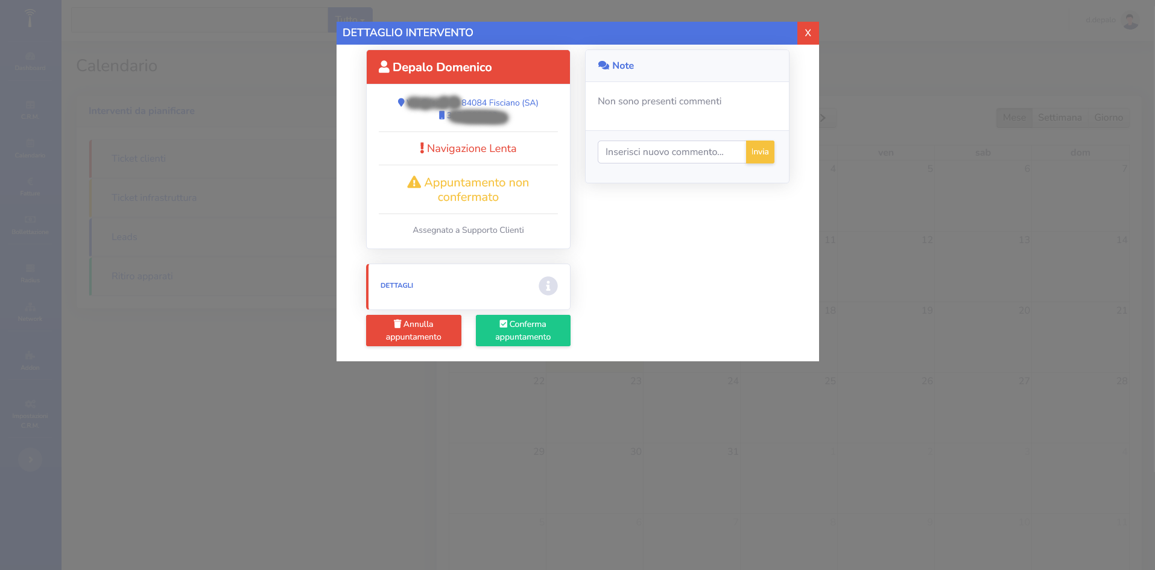Switch calendar to Settimana view
This screenshot has height=570, width=1155.
coord(1060,118)
